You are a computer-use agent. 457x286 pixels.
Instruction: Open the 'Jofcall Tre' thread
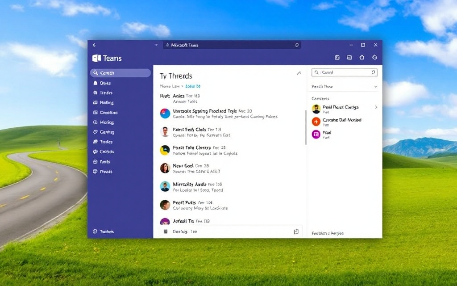point(230,221)
